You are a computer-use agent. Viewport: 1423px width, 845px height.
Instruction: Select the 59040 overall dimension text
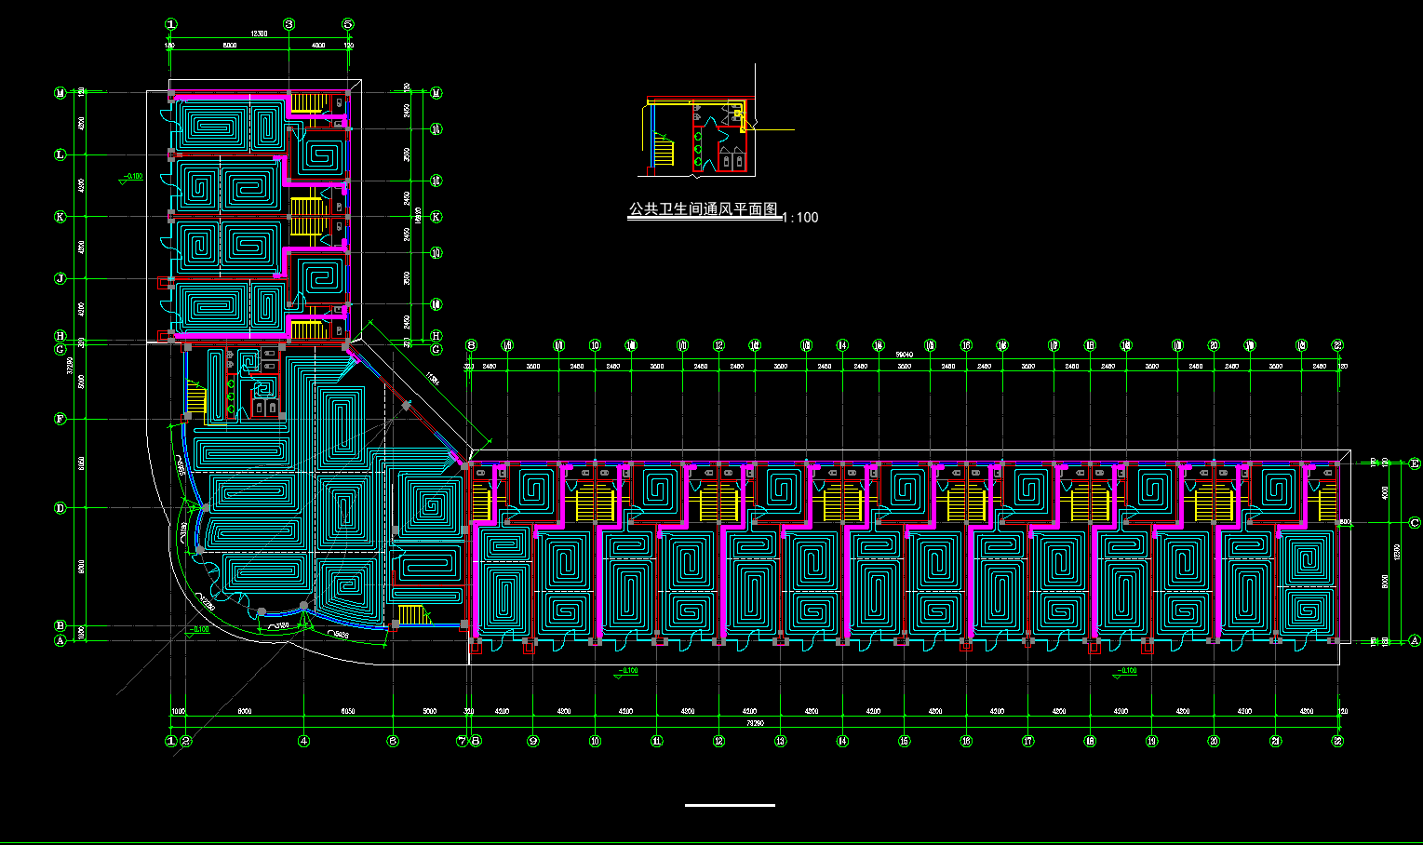pyautogui.click(x=904, y=355)
